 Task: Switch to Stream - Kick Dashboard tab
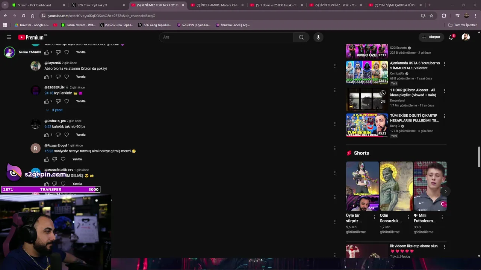coord(38,5)
